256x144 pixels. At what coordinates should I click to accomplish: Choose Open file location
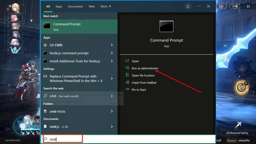143,76
